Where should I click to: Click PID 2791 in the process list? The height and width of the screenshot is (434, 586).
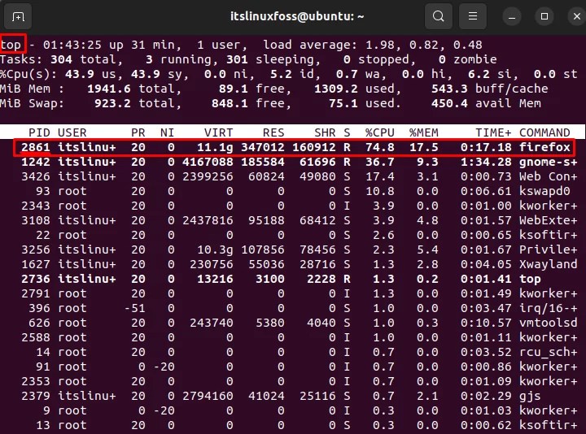tap(36, 293)
